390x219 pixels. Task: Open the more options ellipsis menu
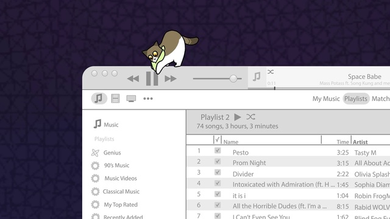point(148,99)
